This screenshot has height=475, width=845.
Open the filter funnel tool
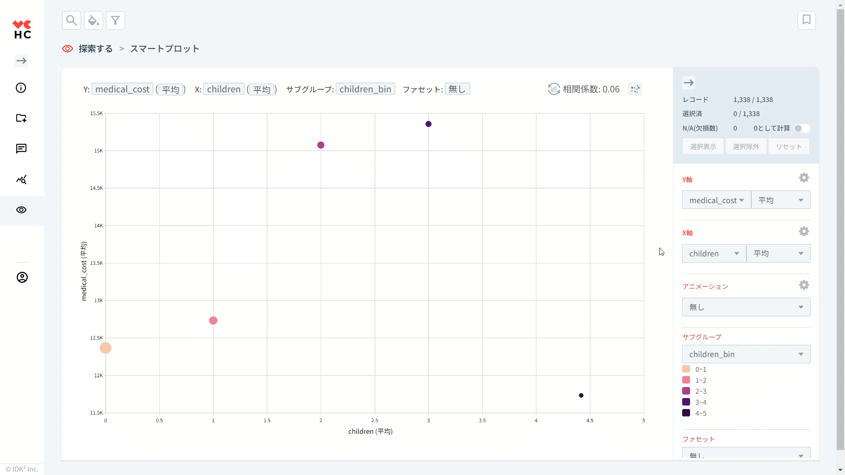[115, 20]
